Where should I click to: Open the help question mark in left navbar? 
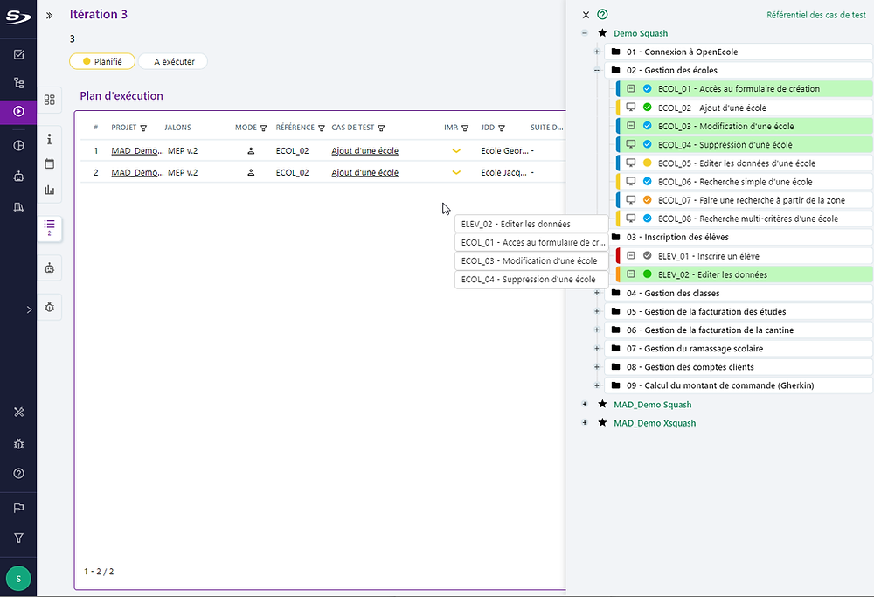pos(18,473)
